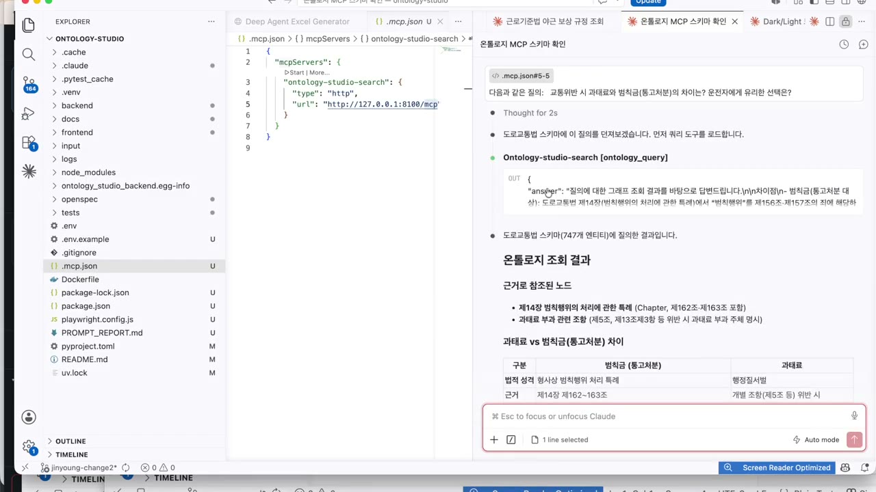Open slash commands in Claude input
The height and width of the screenshot is (492, 876).
tap(511, 440)
